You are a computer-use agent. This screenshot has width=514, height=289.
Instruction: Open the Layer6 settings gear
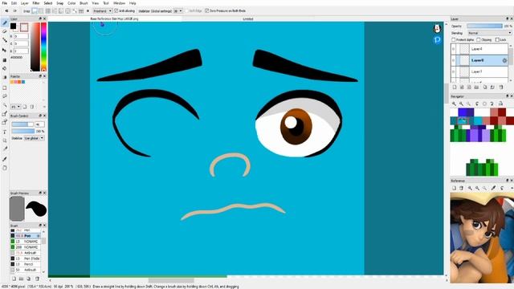click(x=504, y=60)
